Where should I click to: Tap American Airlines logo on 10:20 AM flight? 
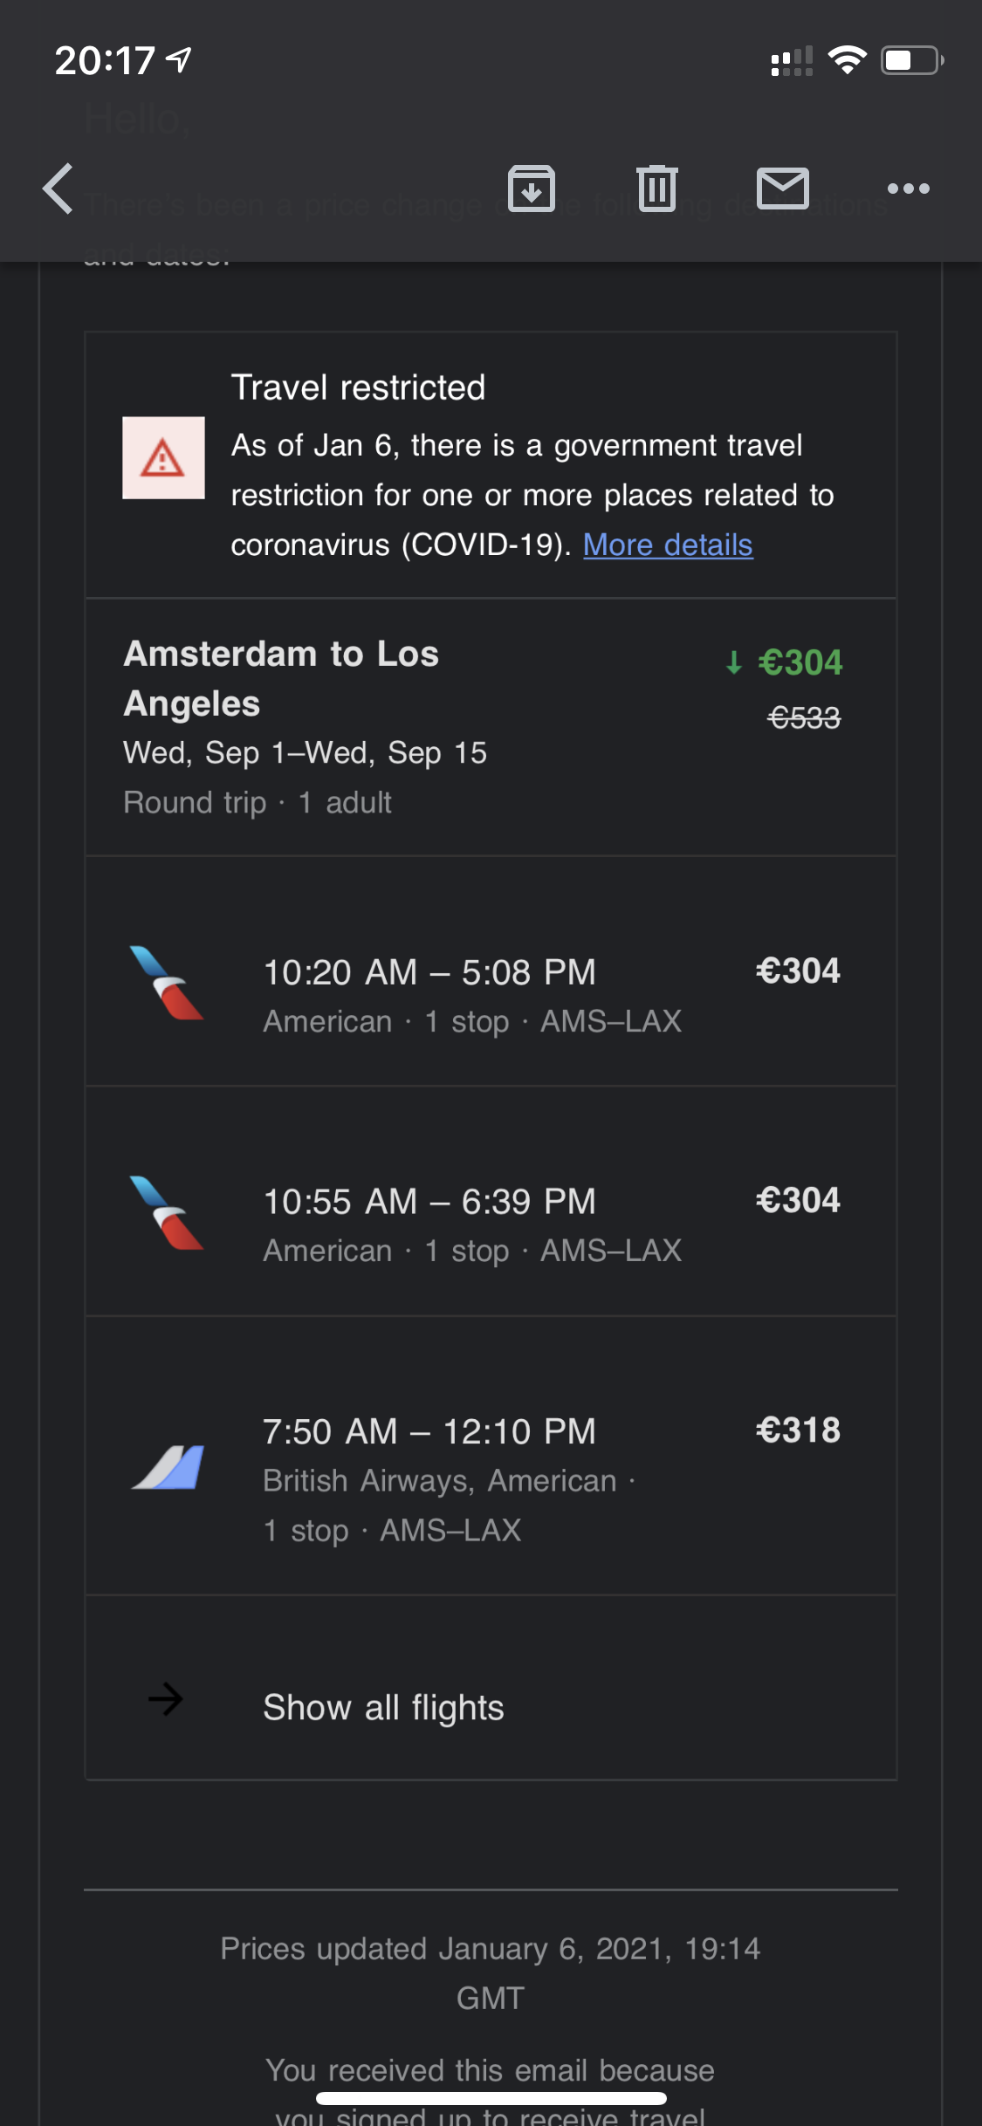coord(166,983)
